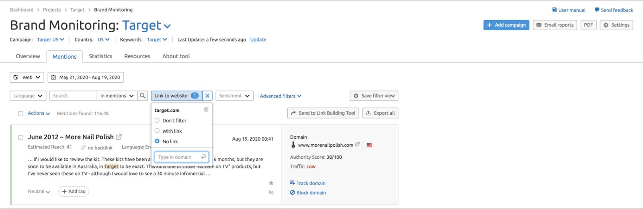Open the User manual link
This screenshot has width=643, height=209.
(x=569, y=10)
